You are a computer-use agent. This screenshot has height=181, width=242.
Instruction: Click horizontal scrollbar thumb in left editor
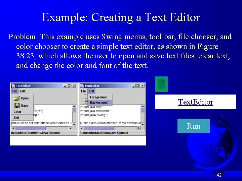[30, 128]
